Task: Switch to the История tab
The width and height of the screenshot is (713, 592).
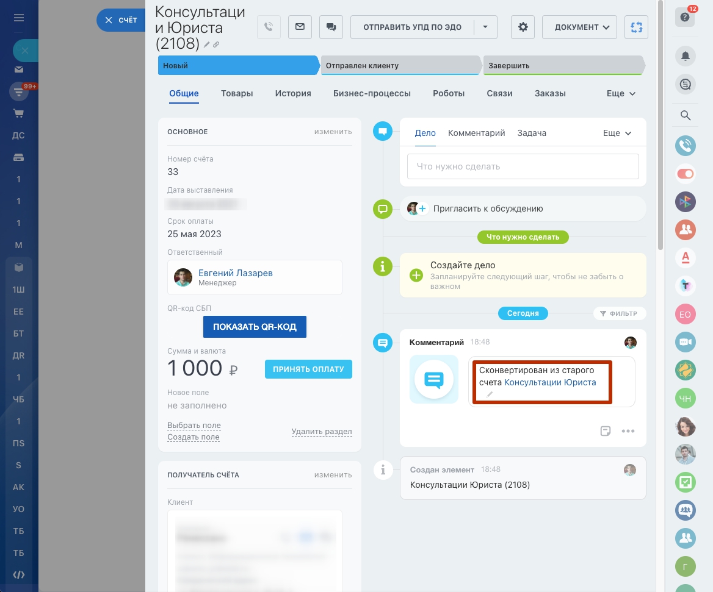Action: pos(293,93)
